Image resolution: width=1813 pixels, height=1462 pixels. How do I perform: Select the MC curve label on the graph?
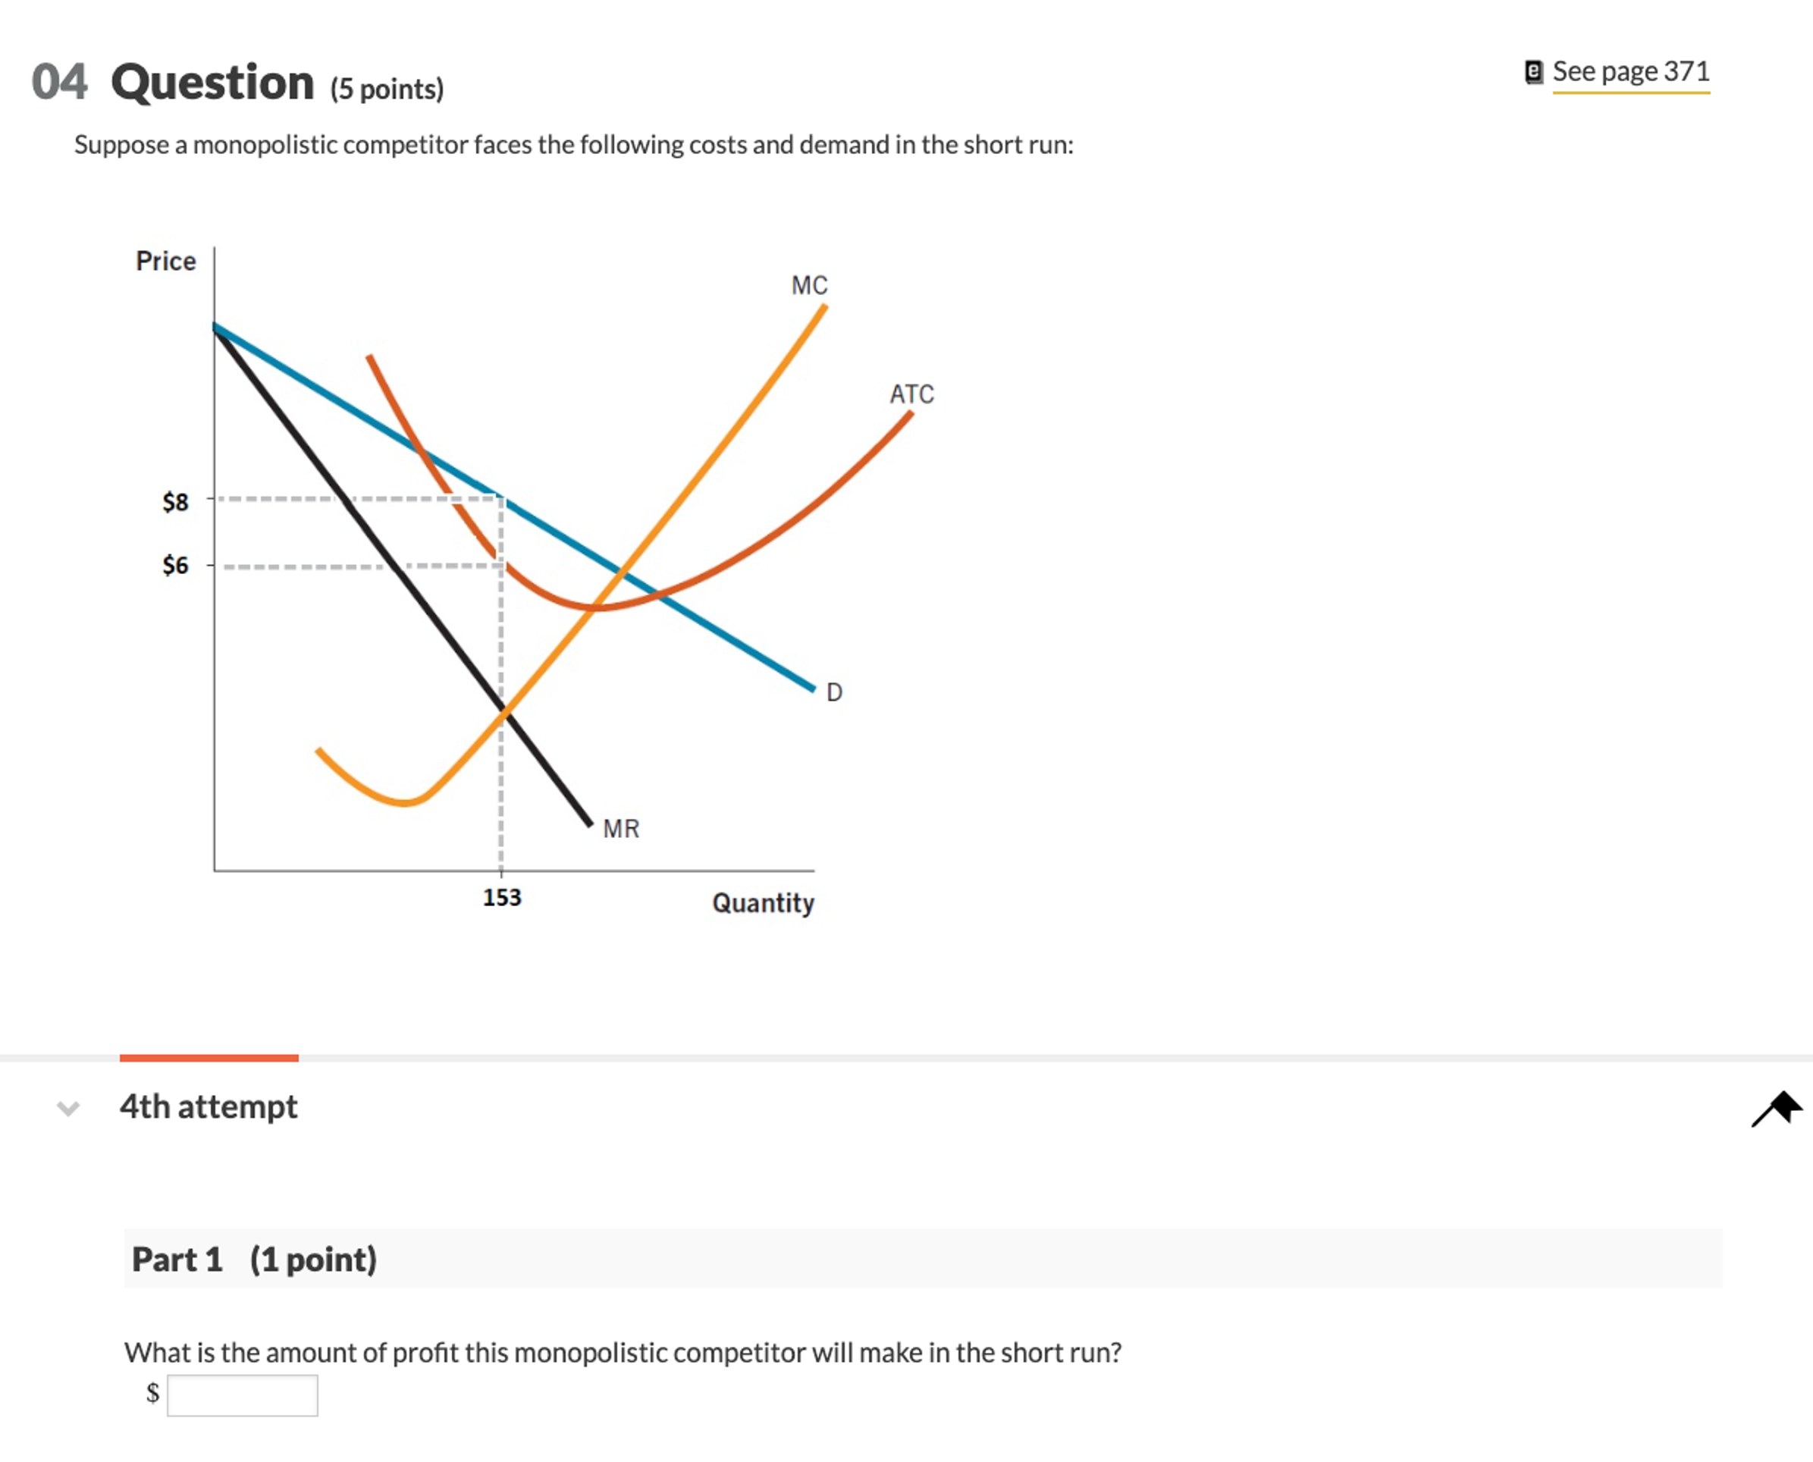click(x=809, y=285)
